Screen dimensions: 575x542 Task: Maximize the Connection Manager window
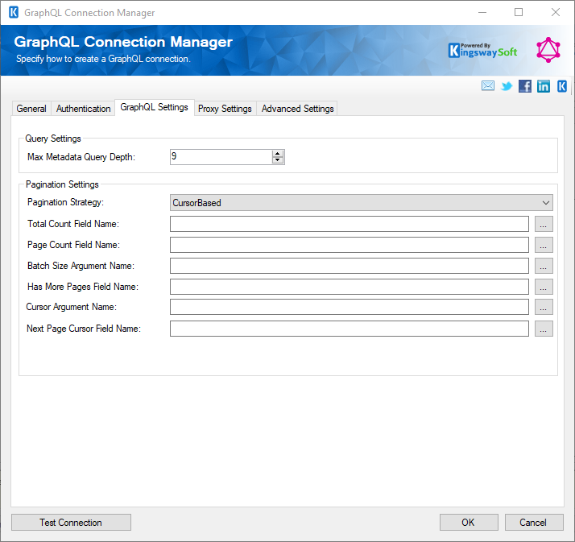click(x=519, y=12)
